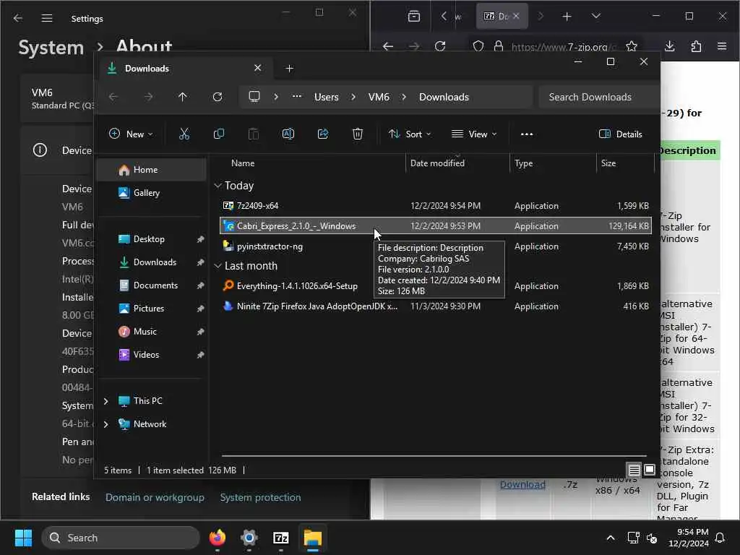Open Firefox extensions puzzle icon

[x=696, y=46]
